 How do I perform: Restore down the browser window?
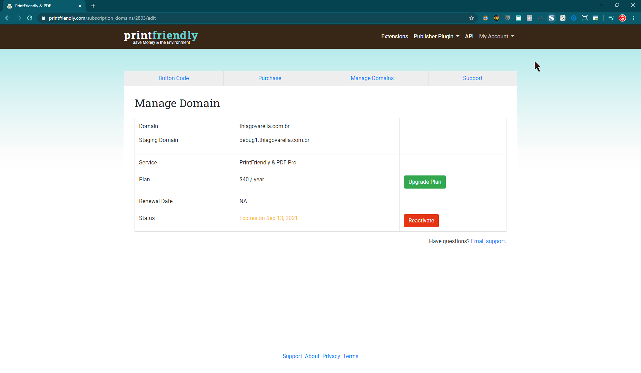pos(617,5)
